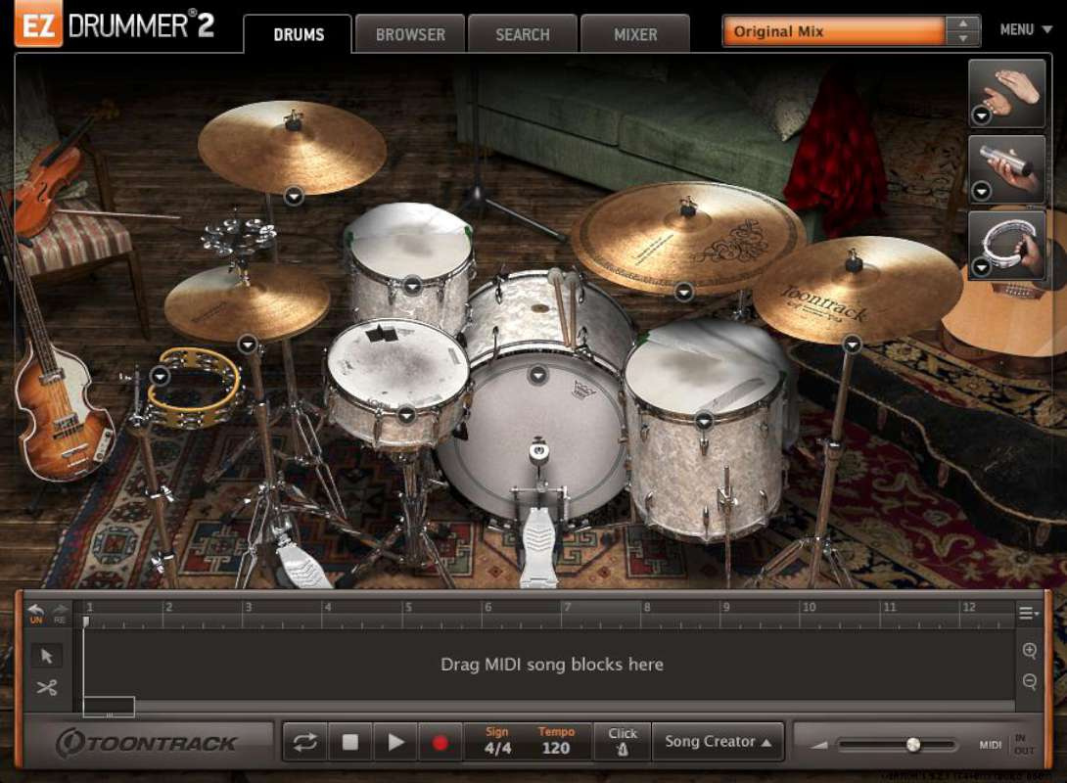Expand the Song Creator panel
The width and height of the screenshot is (1067, 783).
[x=718, y=741]
